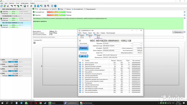Click the help icon beside Повтор теста button
187x105 pixels.
[184, 32]
